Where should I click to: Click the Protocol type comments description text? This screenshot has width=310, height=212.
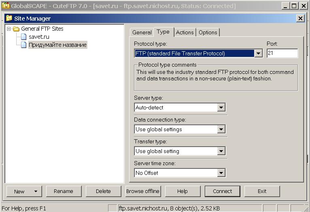click(x=215, y=76)
